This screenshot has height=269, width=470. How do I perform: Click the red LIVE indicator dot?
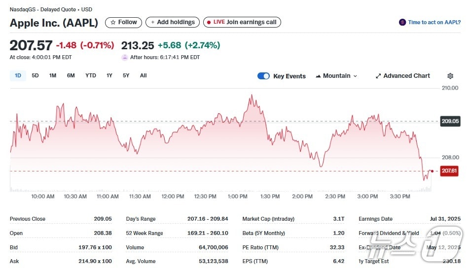209,22
